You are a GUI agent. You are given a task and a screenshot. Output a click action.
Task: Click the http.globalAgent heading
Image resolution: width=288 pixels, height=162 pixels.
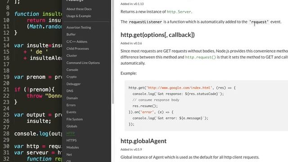(x=144, y=141)
